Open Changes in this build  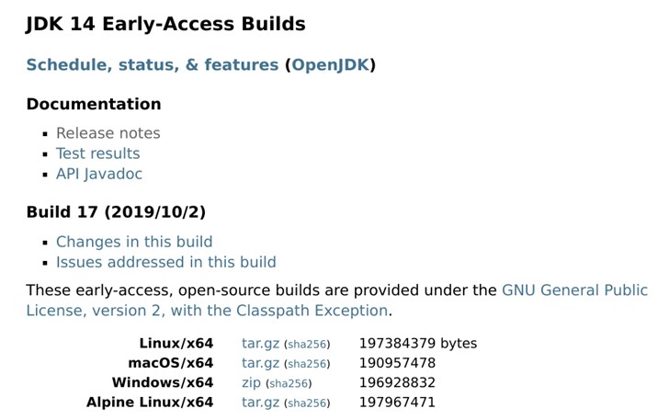[x=133, y=242]
